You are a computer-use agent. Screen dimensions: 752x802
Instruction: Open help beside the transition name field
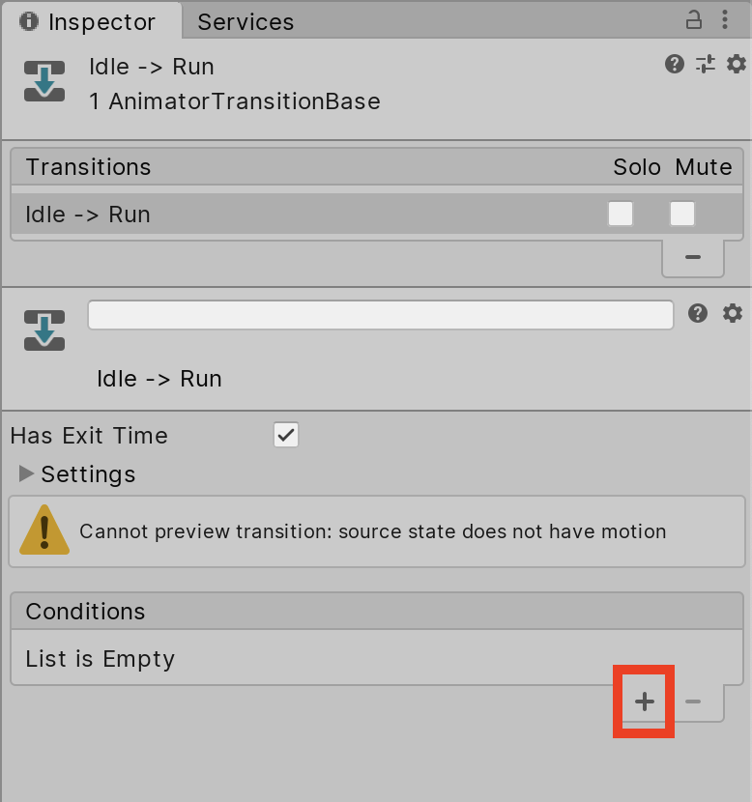click(698, 313)
